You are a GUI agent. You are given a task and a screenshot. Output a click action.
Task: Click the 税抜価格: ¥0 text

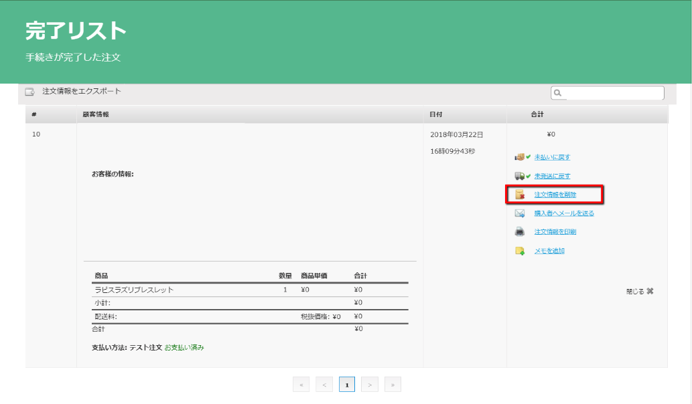(x=321, y=317)
